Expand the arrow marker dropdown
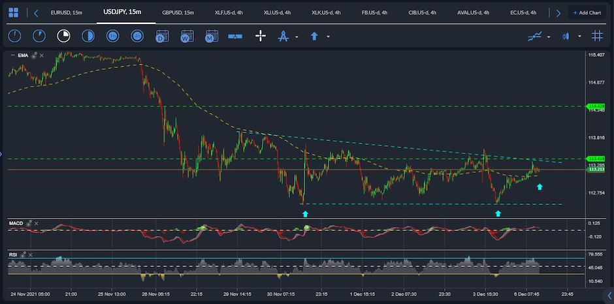Screen dimensions: 614x304 click(x=328, y=37)
